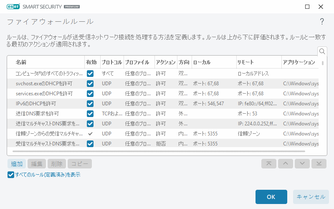The image size is (334, 209).
Task: Click the アプリケーション column header
Action: 300,62
